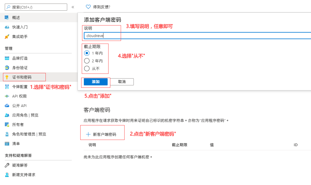
Task: Choose the 从不 never-expire radio option
Action: (x=87, y=68)
